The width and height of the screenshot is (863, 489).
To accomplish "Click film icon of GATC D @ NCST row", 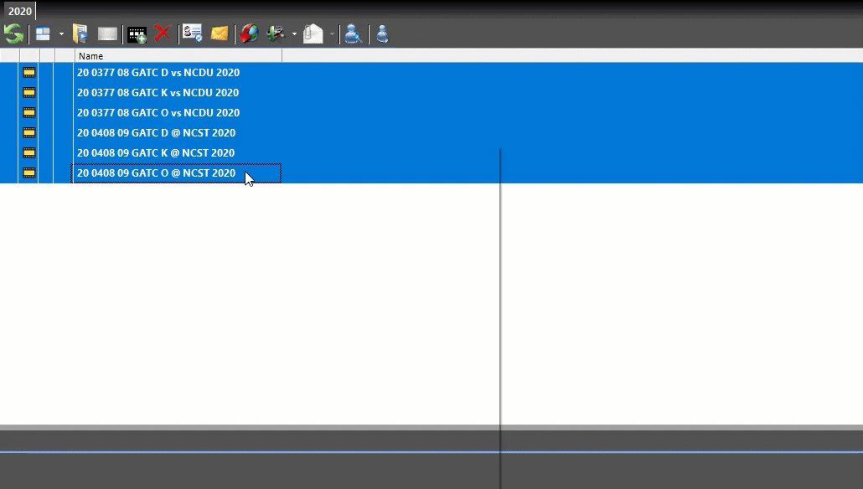I will (x=28, y=132).
